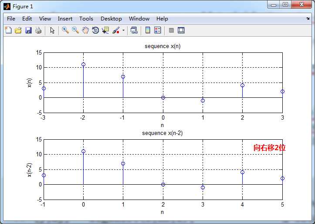Open the Window menu
Viewport: 315px width, 224px height.
pos(139,19)
